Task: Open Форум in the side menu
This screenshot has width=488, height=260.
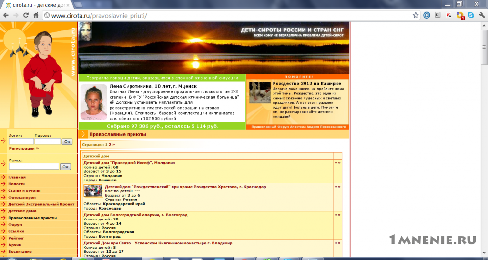Action: pyautogui.click(x=15, y=225)
